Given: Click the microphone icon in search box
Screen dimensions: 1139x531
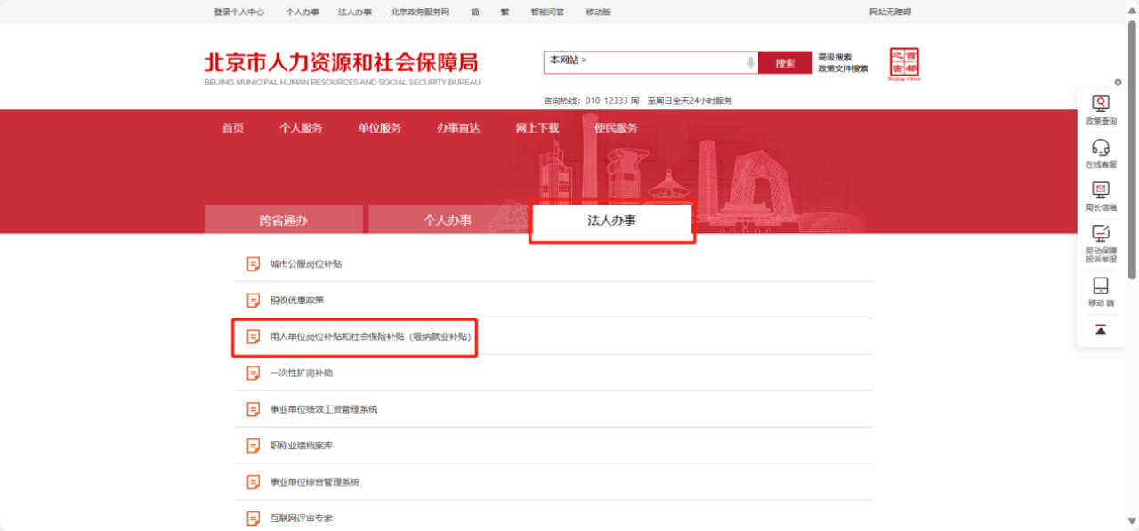Looking at the screenshot, I should pyautogui.click(x=750, y=63).
